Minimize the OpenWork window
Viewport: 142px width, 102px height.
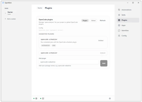pyautogui.click(x=128, y=3)
